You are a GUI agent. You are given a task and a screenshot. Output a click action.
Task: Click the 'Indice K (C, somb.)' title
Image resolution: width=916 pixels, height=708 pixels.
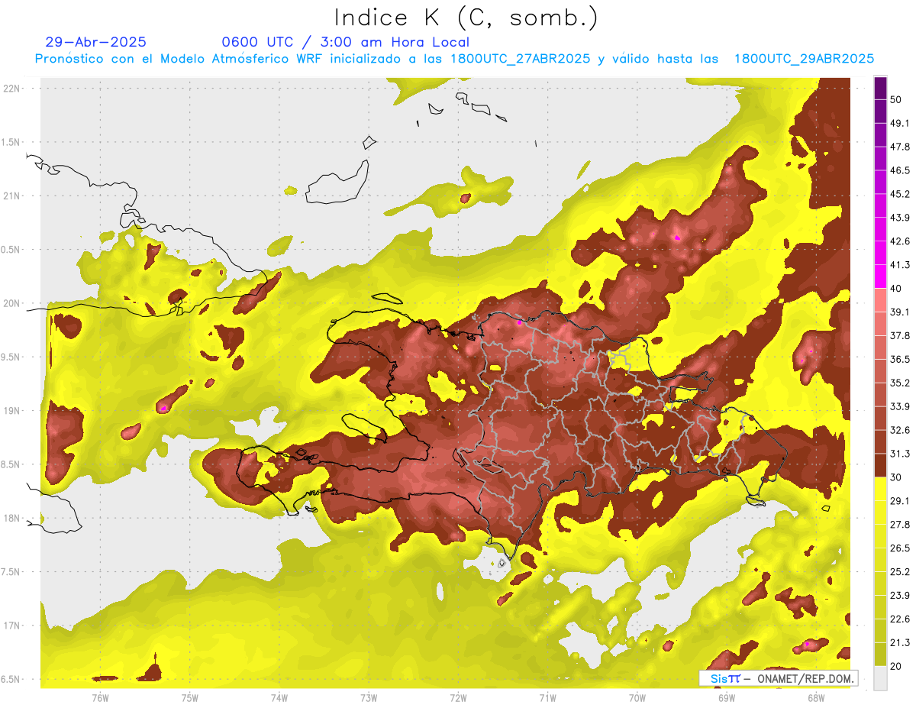[x=466, y=18]
